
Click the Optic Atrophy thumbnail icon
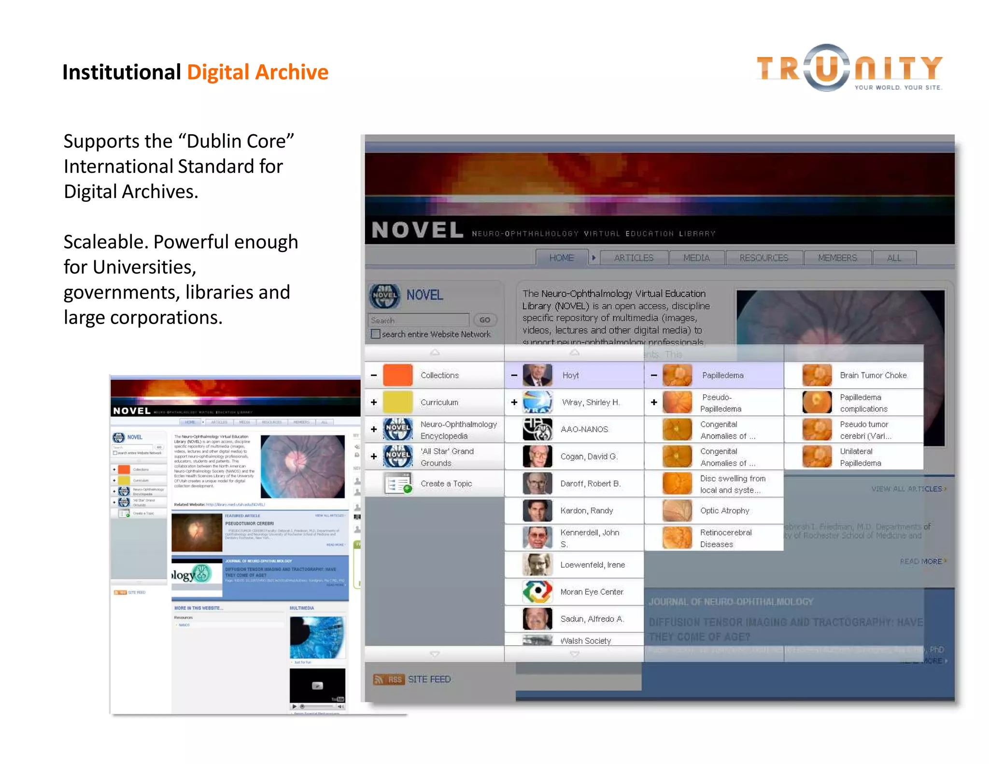pos(678,510)
